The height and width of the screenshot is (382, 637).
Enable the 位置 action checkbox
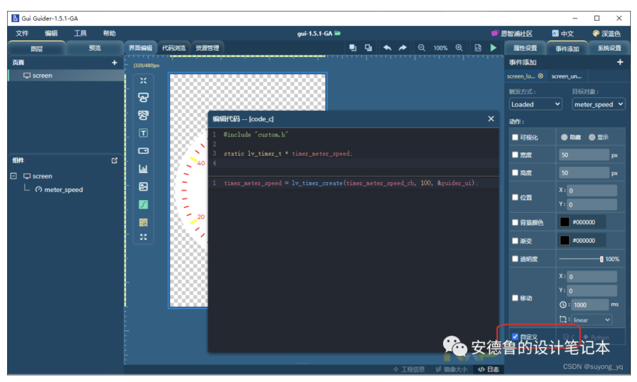(x=515, y=198)
